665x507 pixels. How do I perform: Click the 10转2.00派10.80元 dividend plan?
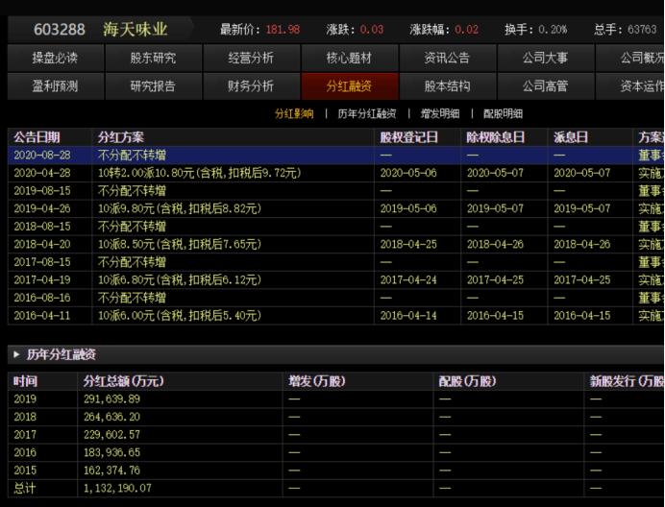199,173
